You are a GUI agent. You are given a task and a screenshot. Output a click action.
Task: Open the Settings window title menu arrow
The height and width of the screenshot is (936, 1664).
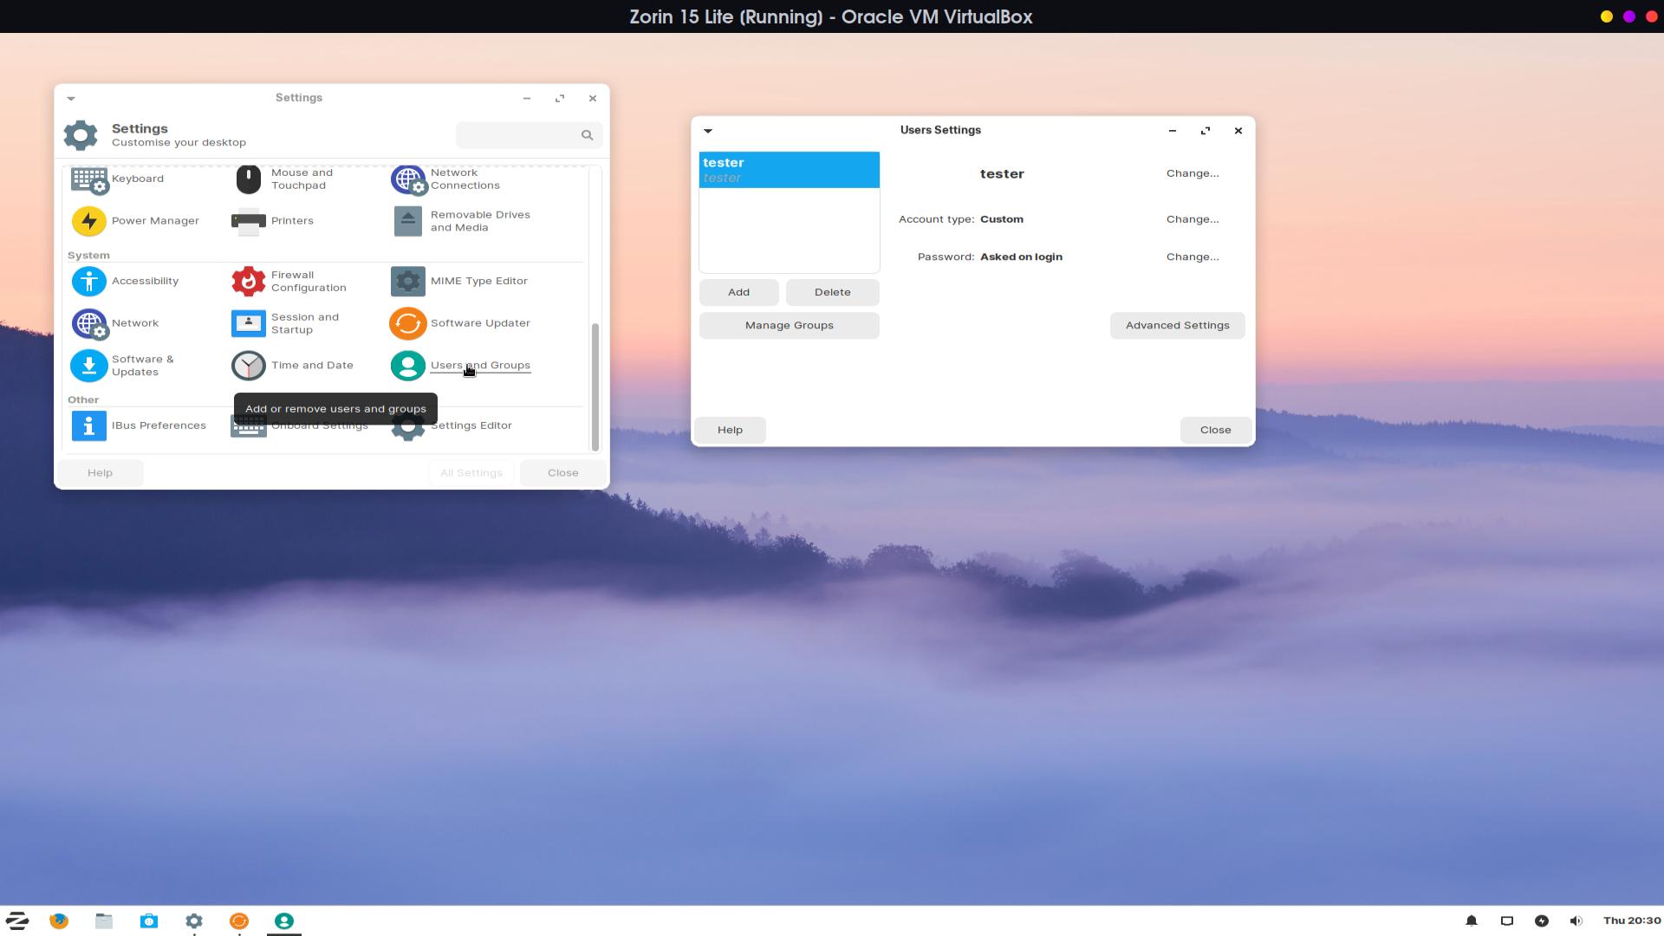[x=71, y=98]
